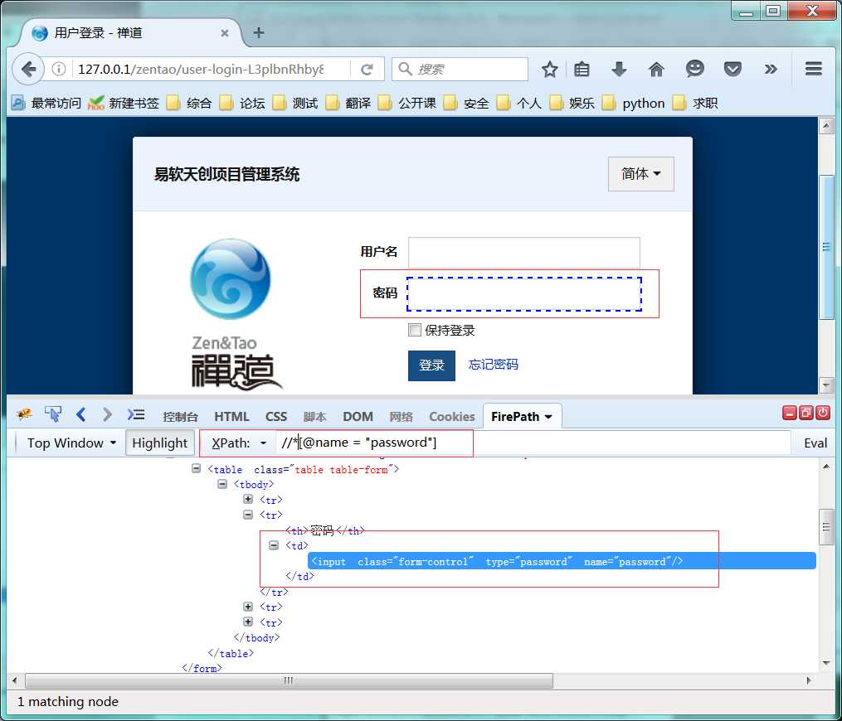This screenshot has width=842, height=721.
Task: Open the Top Window dropdown
Action: [71, 443]
